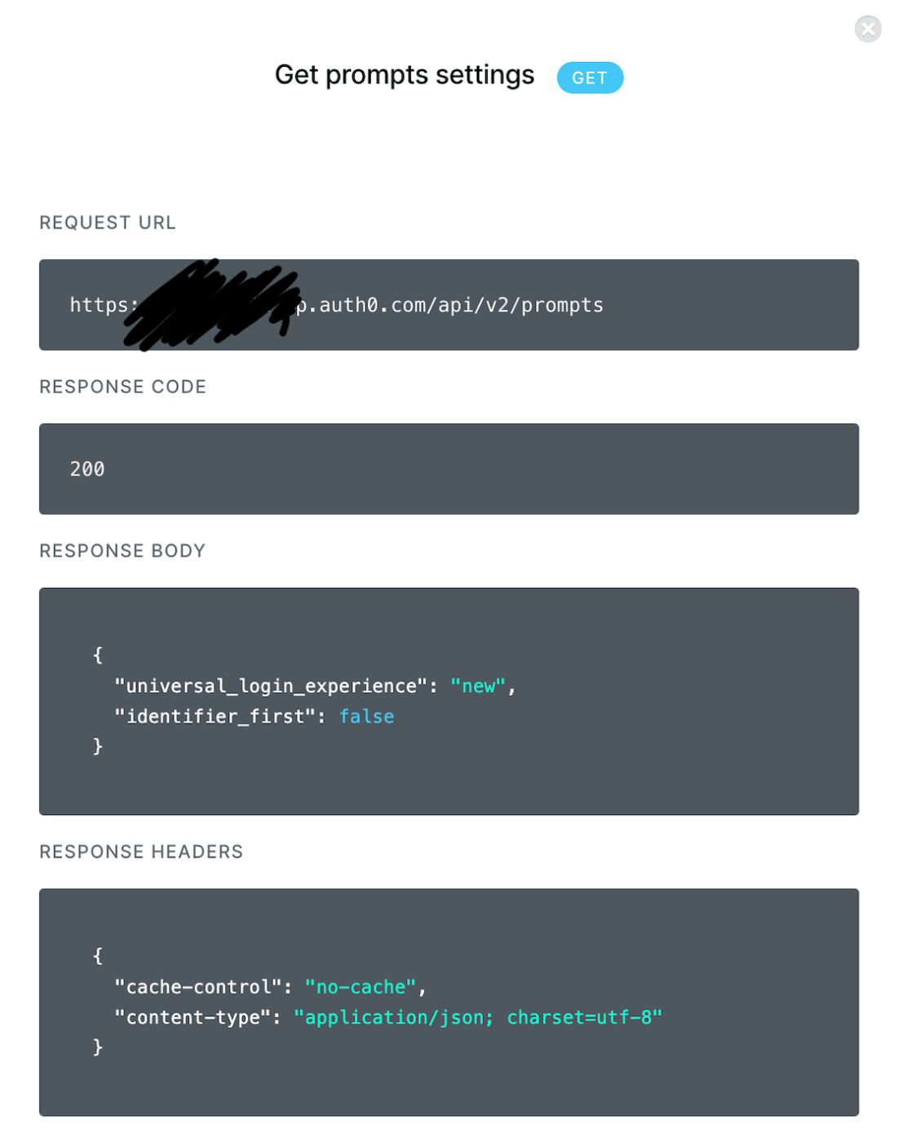Click the Get prompts settings title
The width and height of the screenshot is (898, 1142).
405,75
